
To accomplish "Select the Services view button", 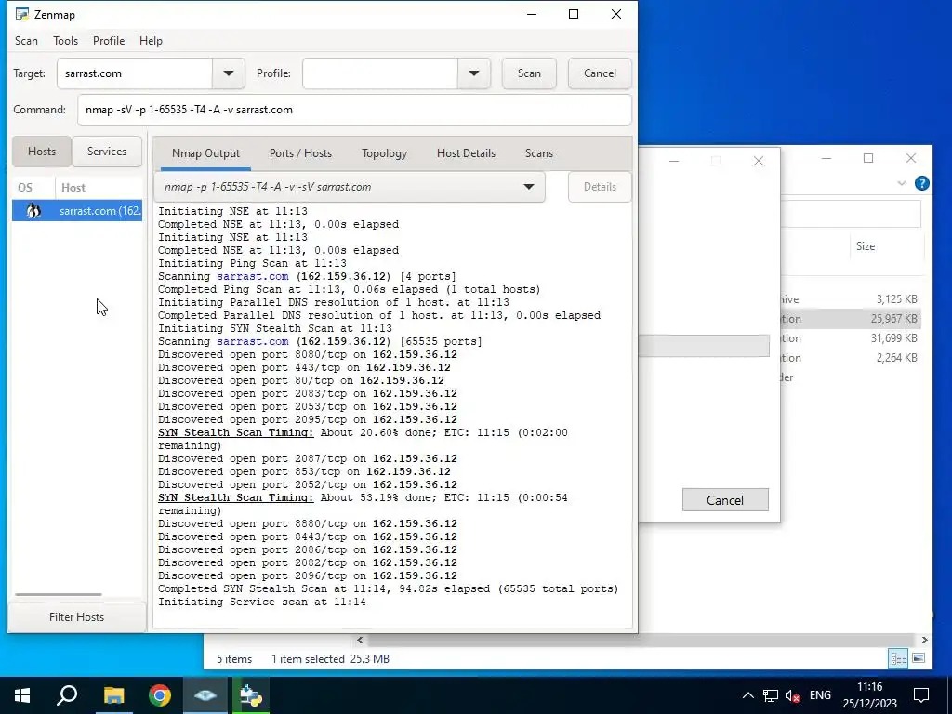I will 107,152.
